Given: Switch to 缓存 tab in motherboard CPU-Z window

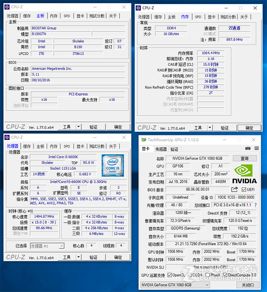Looking at the screenshot, I should 27,16.
